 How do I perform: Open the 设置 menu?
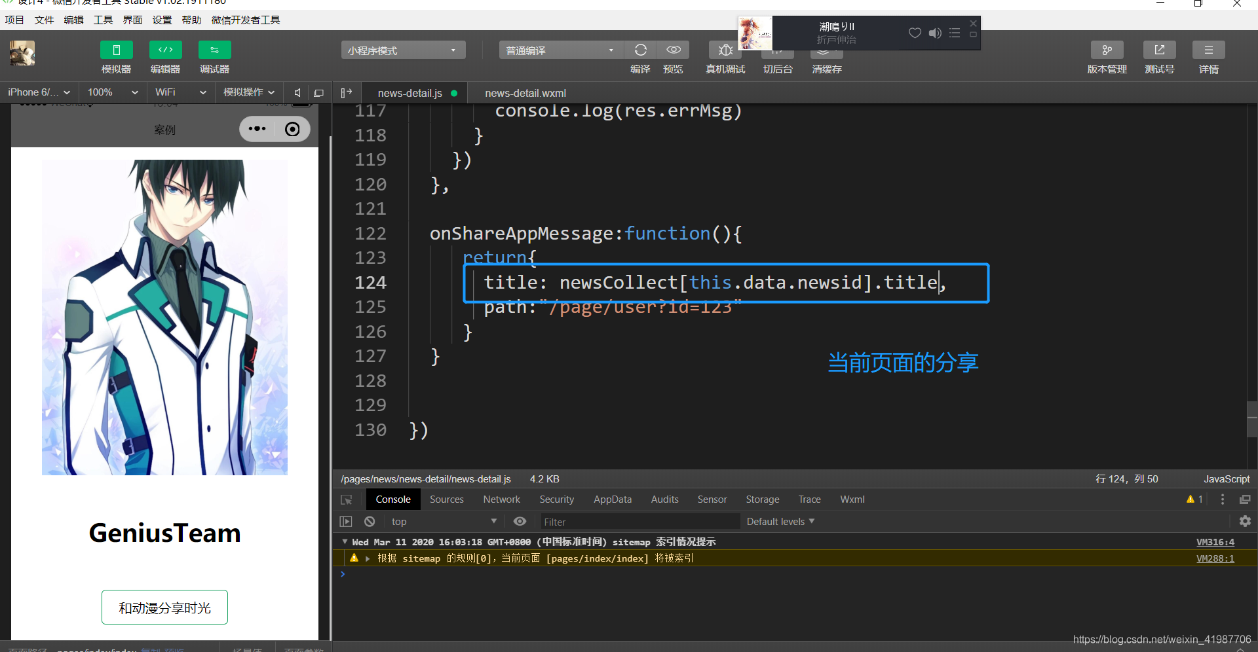pos(162,20)
